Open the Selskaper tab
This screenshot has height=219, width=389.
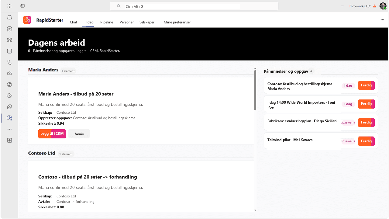147,22
